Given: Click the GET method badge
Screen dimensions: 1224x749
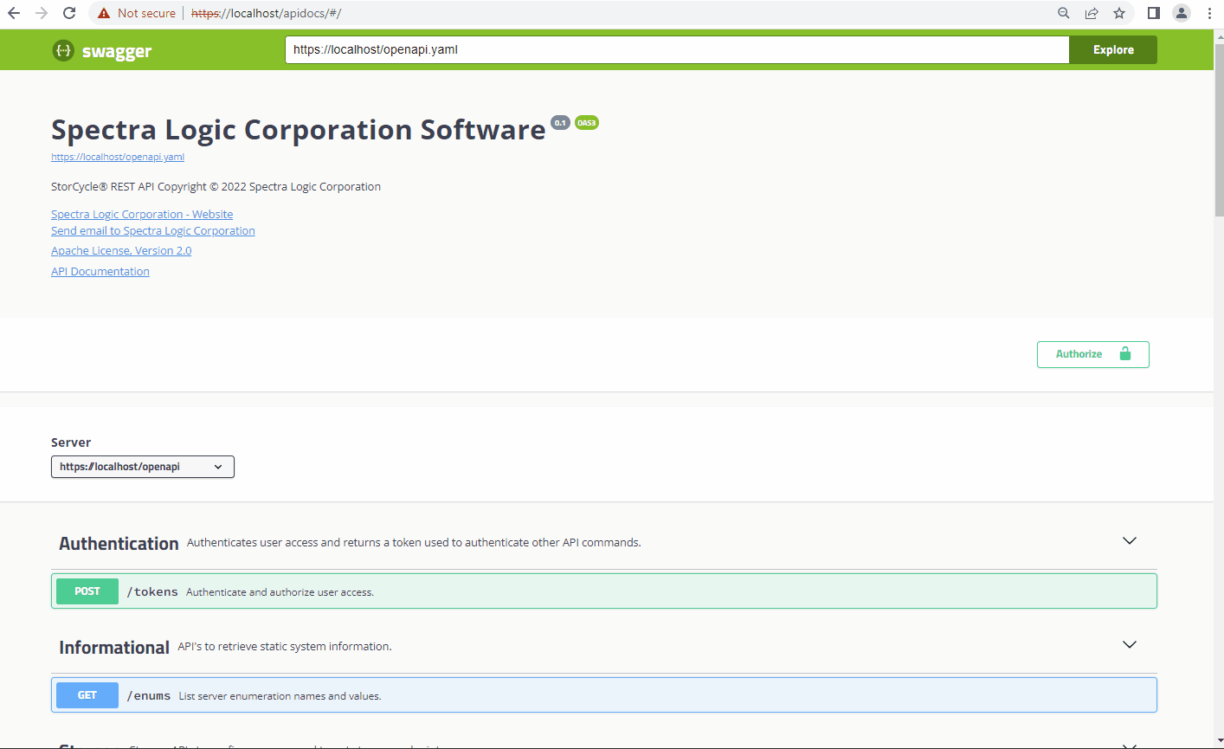Looking at the screenshot, I should pos(87,694).
